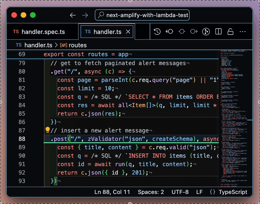Click line number 93 in the gutter

tap(22, 181)
